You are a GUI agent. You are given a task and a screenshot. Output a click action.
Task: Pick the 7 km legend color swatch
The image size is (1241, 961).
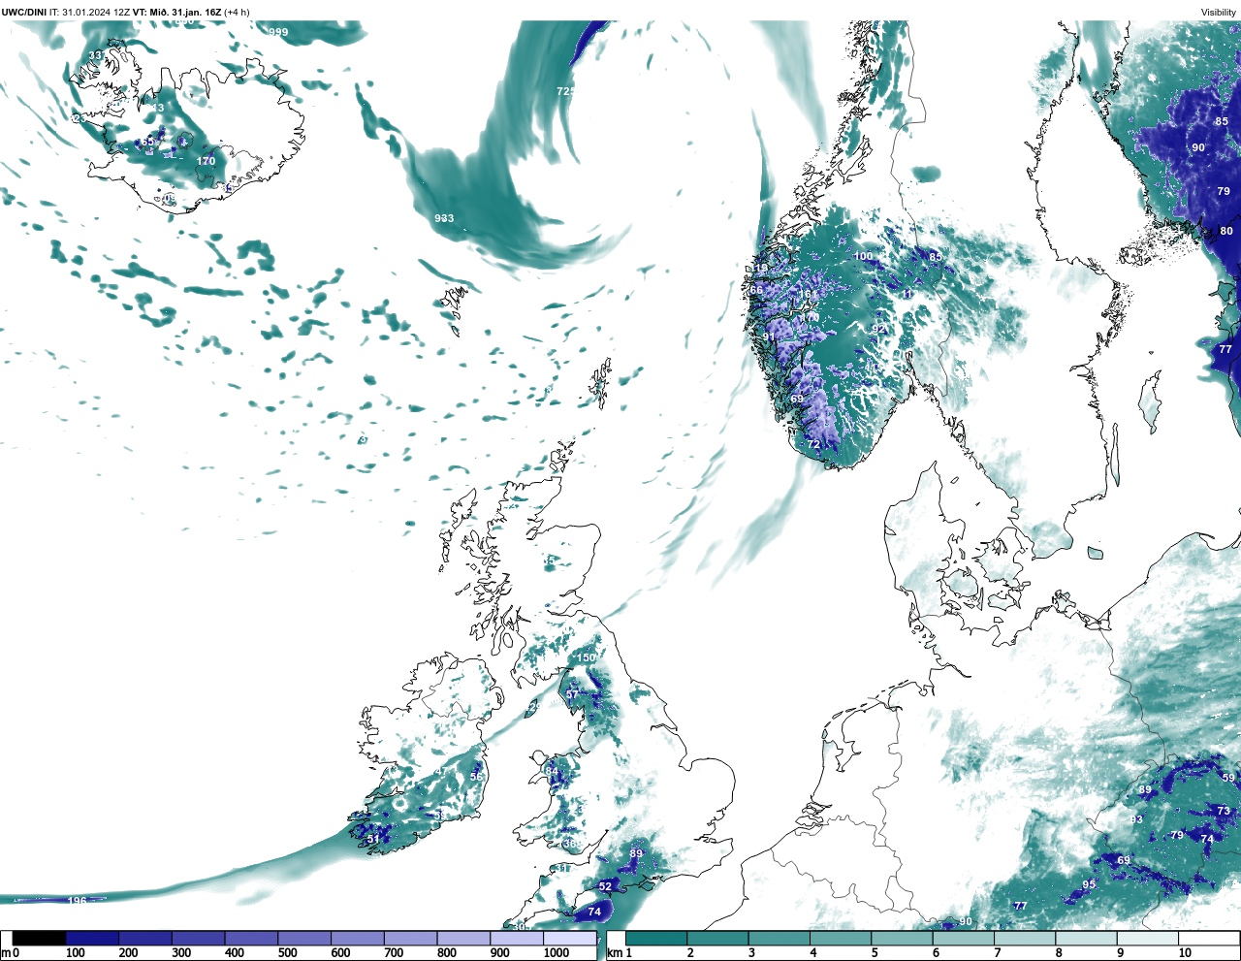(1025, 939)
